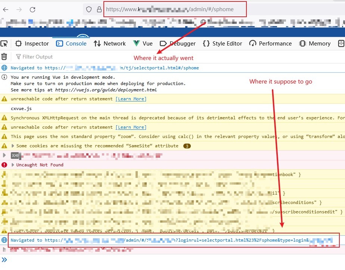Image resolution: width=345 pixels, height=270 pixels.
Task: Activate the element picker tool
Action: (x=4, y=44)
